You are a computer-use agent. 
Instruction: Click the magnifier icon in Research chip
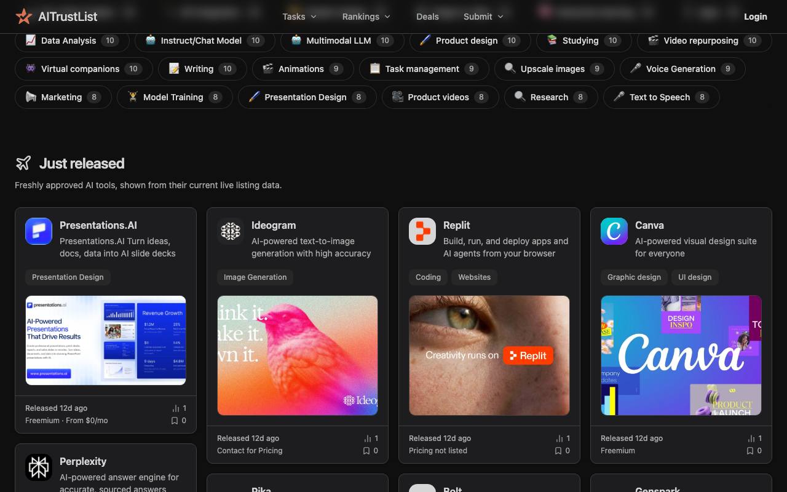coord(520,97)
